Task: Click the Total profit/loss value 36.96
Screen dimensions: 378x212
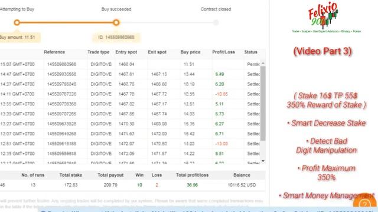Action: [192, 185]
